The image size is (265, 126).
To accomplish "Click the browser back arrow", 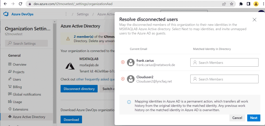I will [x=5, y=4].
